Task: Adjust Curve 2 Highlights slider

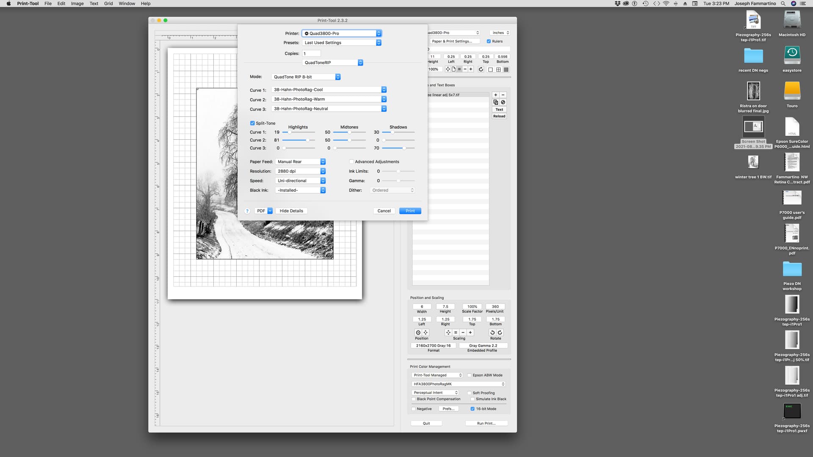Action: coord(308,140)
